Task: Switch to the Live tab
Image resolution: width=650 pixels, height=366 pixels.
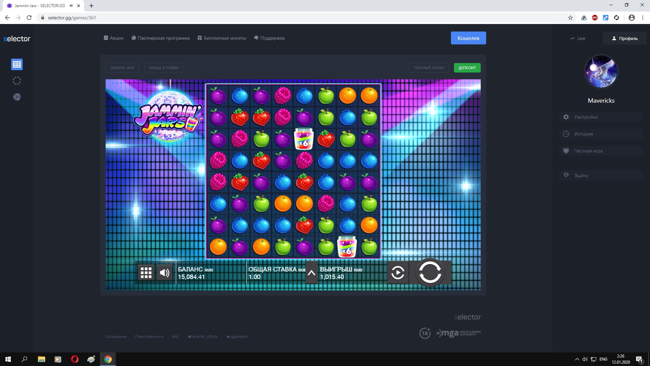Action: point(578,38)
